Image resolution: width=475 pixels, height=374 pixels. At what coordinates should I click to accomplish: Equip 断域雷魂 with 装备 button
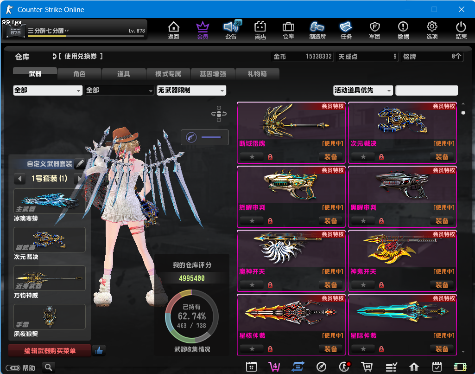330,157
